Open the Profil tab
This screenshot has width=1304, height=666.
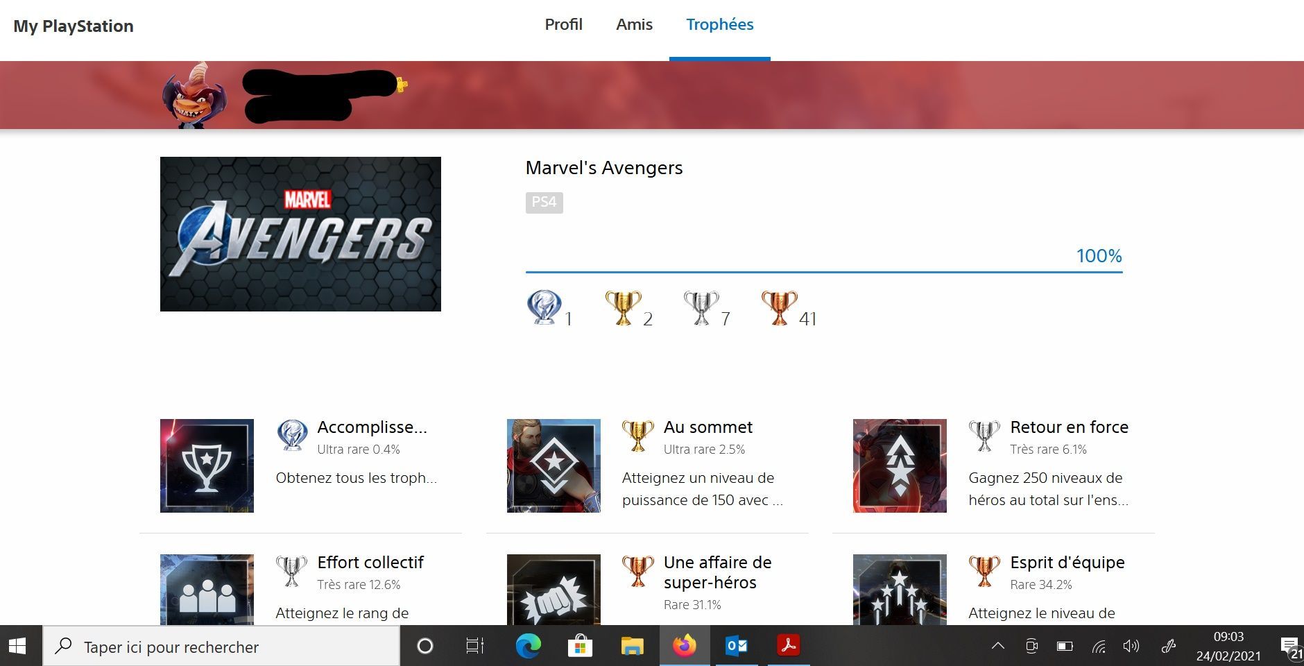pyautogui.click(x=563, y=25)
